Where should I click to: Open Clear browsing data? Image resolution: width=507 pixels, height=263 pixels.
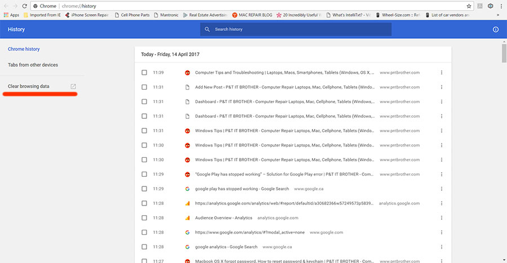tap(29, 86)
